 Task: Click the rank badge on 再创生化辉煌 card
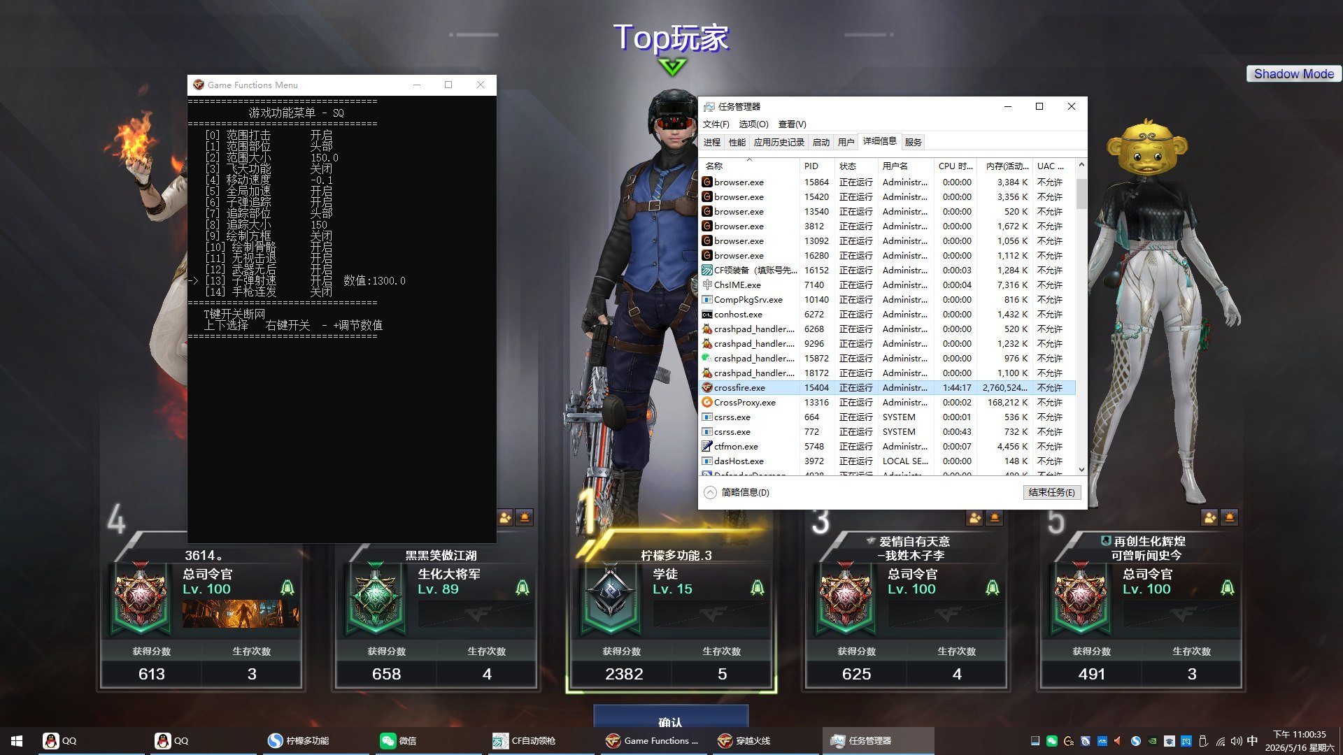point(1081,599)
